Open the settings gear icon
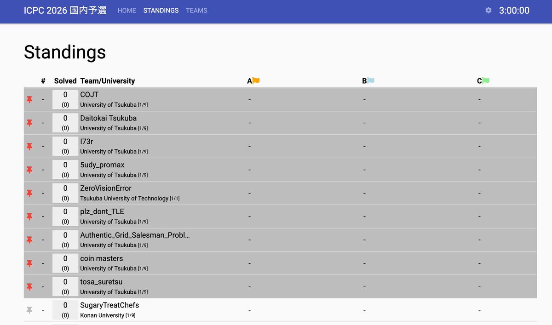 [489, 10]
